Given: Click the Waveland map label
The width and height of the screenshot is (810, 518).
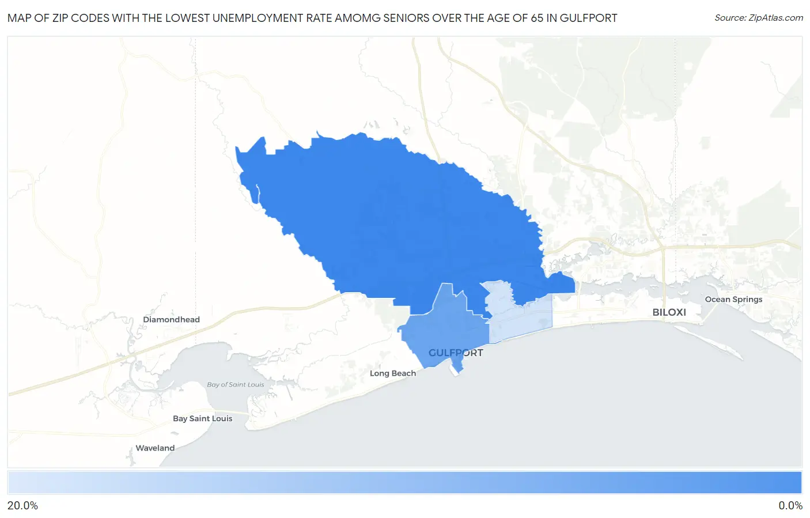Looking at the screenshot, I should coord(155,448).
